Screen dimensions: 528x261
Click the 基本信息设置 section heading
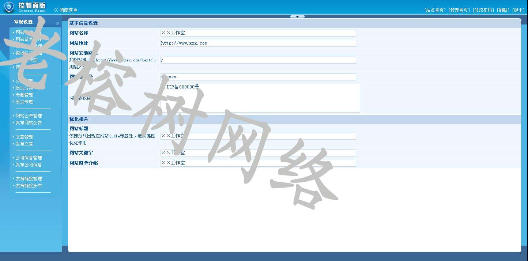click(84, 23)
